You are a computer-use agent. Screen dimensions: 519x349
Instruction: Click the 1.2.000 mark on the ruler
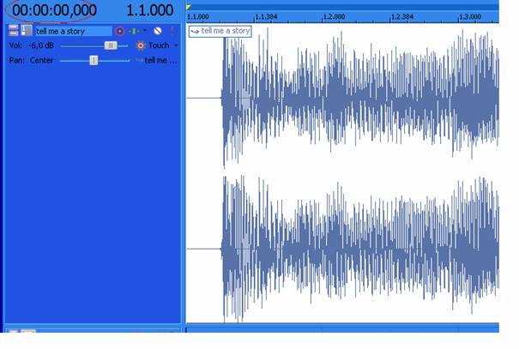tap(333, 16)
